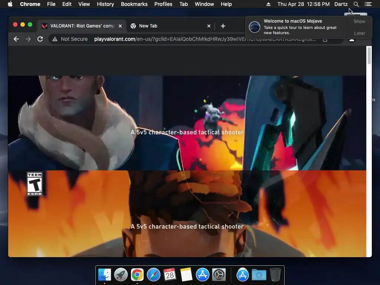Reload the page
This screenshot has height=285, width=380.
pos(40,39)
